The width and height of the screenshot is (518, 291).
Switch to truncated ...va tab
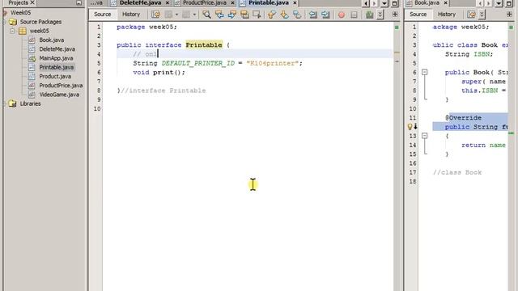pyautogui.click(x=97, y=3)
